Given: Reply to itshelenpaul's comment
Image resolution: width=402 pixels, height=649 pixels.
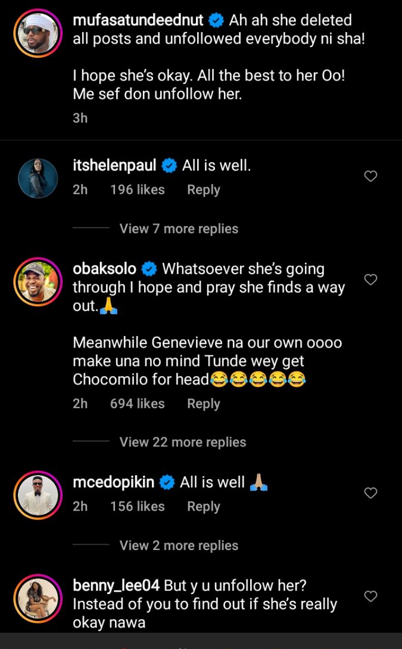Looking at the screenshot, I should (x=204, y=190).
